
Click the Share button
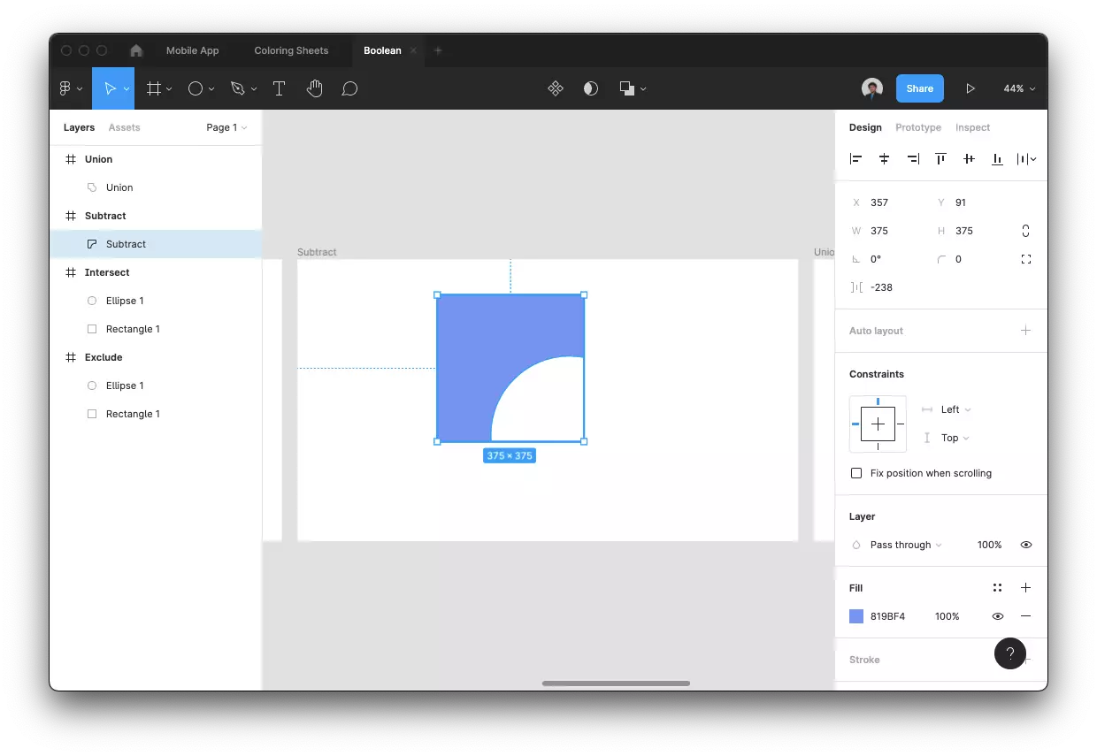point(919,88)
